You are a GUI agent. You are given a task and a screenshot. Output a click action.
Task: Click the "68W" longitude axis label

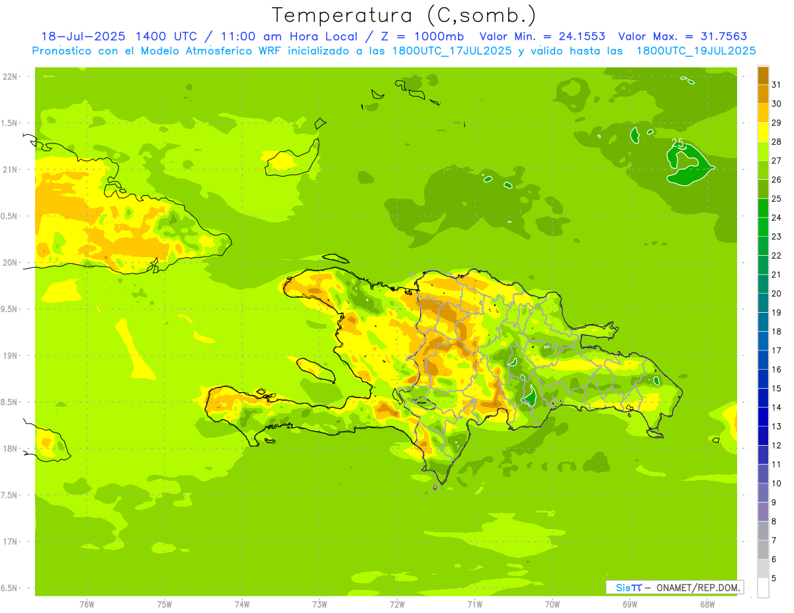tap(707, 604)
